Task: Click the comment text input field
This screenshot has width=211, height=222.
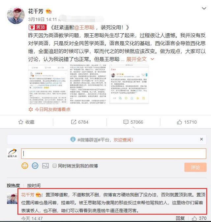Action: (x=114, y=154)
